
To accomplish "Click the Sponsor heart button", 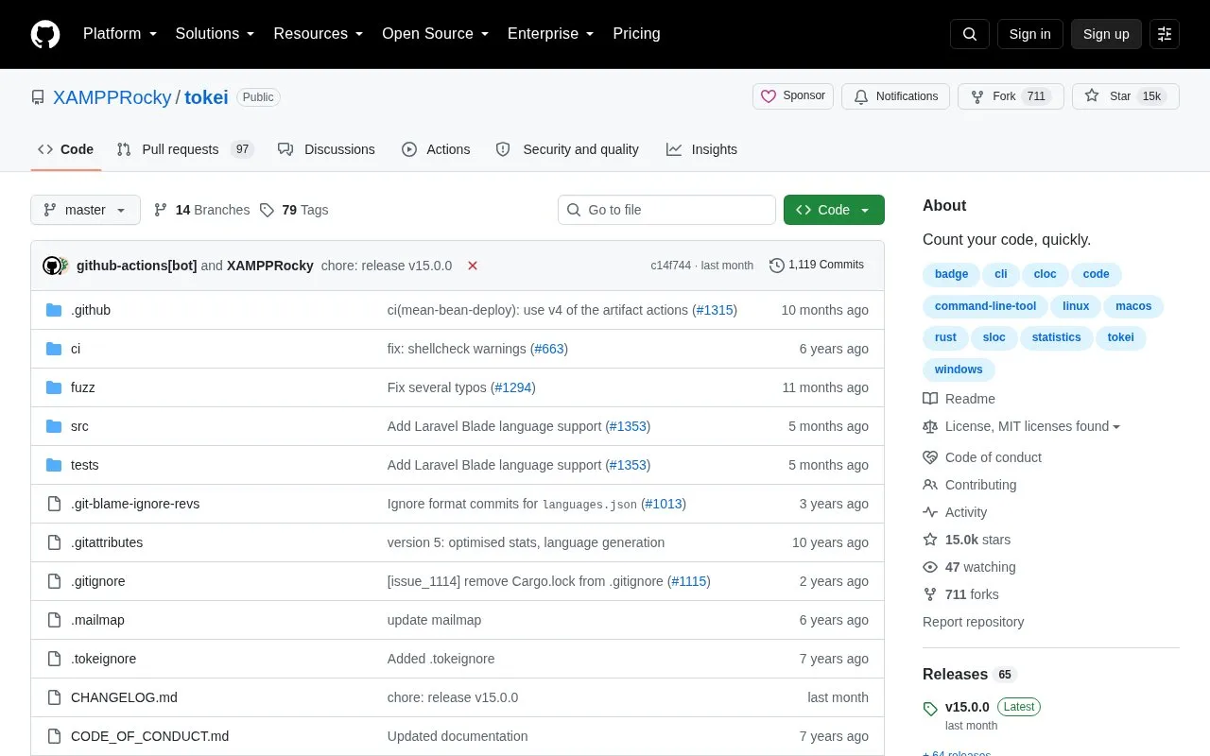I will click(x=793, y=96).
